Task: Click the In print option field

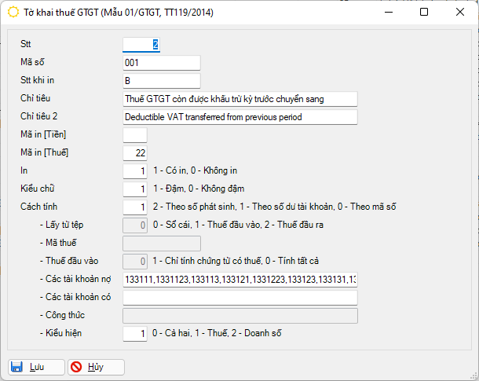Action: (135, 171)
